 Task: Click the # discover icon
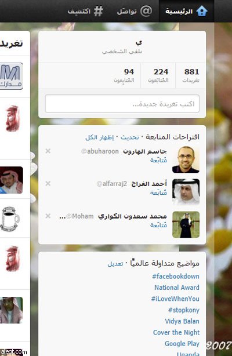[98, 11]
